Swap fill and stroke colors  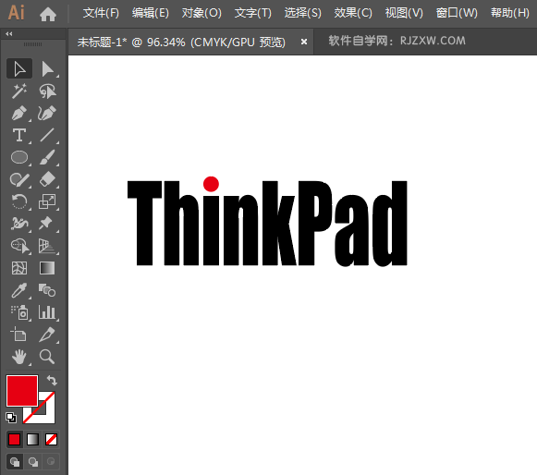[x=52, y=381]
